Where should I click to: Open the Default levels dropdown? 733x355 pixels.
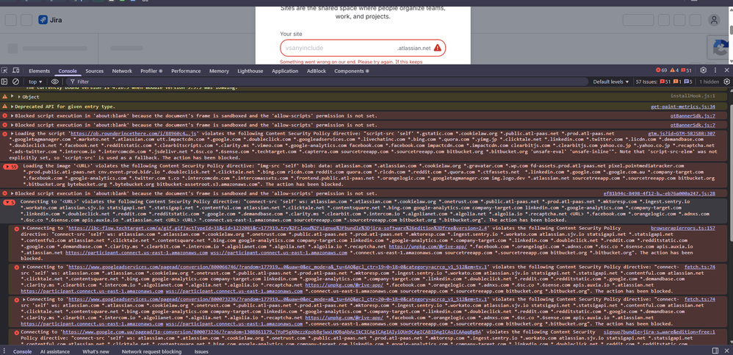[611, 82]
